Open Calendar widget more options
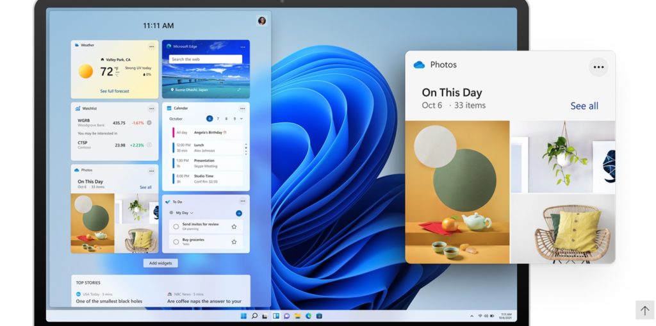The height and width of the screenshot is (326, 656). pos(242,109)
